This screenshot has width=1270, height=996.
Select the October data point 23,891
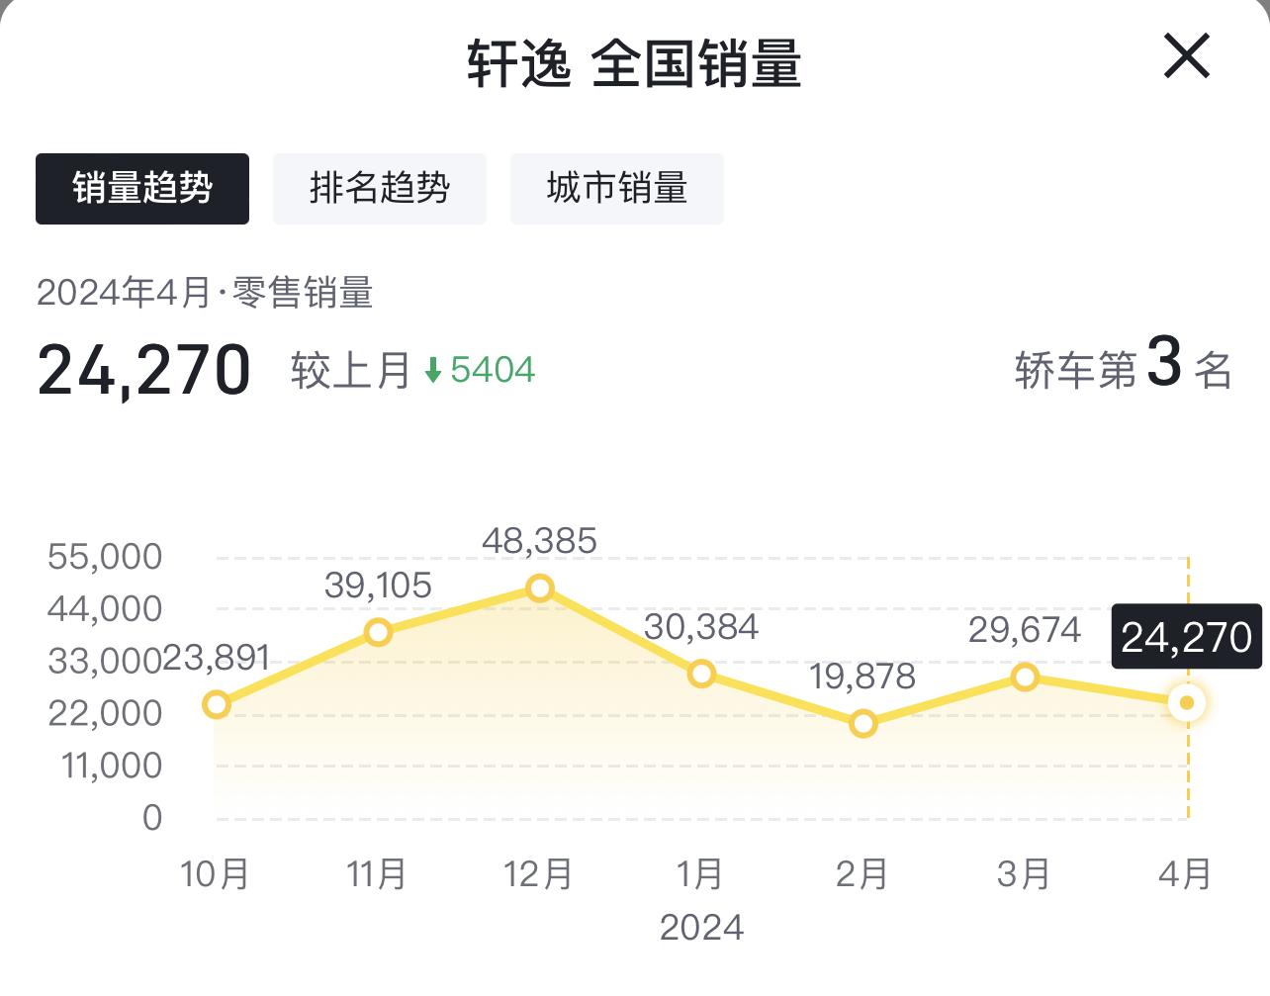pos(217,704)
